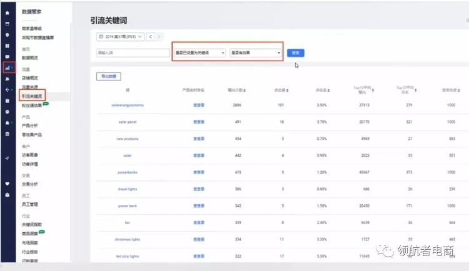Open the data analytics bar-chart sidebar icon

tap(8, 67)
